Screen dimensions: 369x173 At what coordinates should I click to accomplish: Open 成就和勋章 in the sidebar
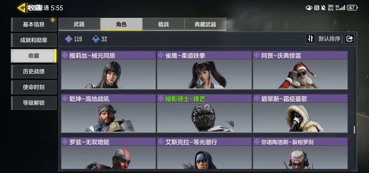[x=33, y=40]
